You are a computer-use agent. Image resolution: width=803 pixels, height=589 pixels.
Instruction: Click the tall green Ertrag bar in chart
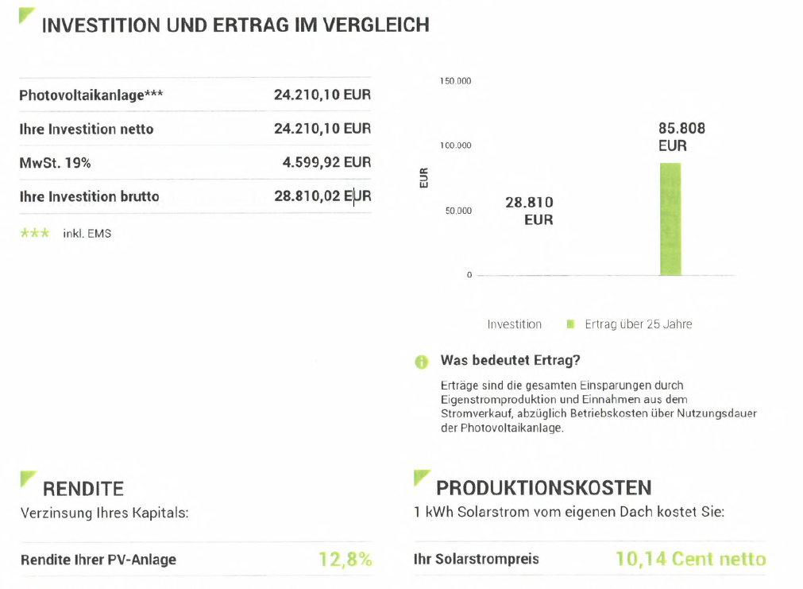670,219
